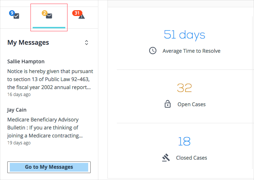Screen dimensions: 254x180
Task: Click the clock icon for average time
Action: click(153, 51)
